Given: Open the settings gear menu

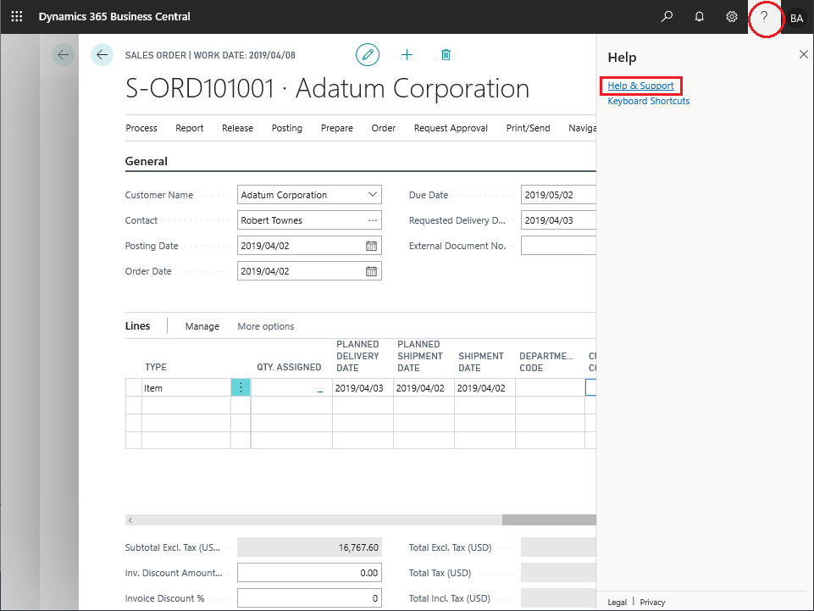Looking at the screenshot, I should 732,17.
